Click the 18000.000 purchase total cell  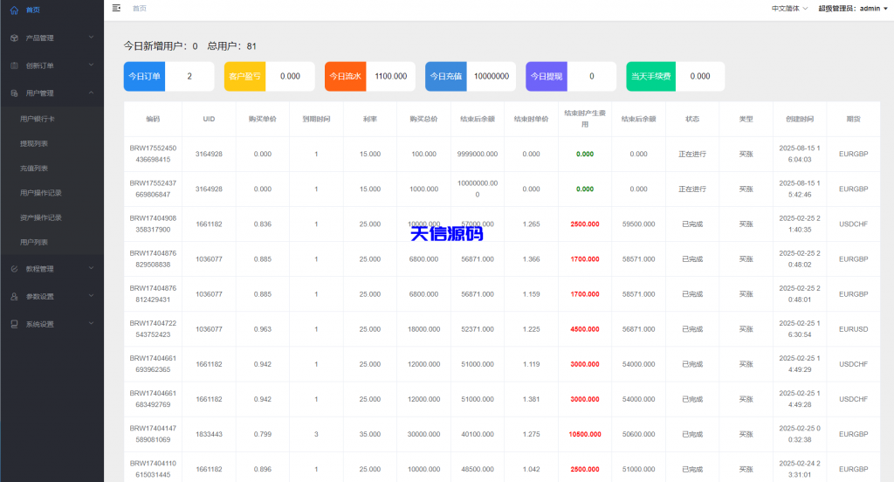(423, 329)
